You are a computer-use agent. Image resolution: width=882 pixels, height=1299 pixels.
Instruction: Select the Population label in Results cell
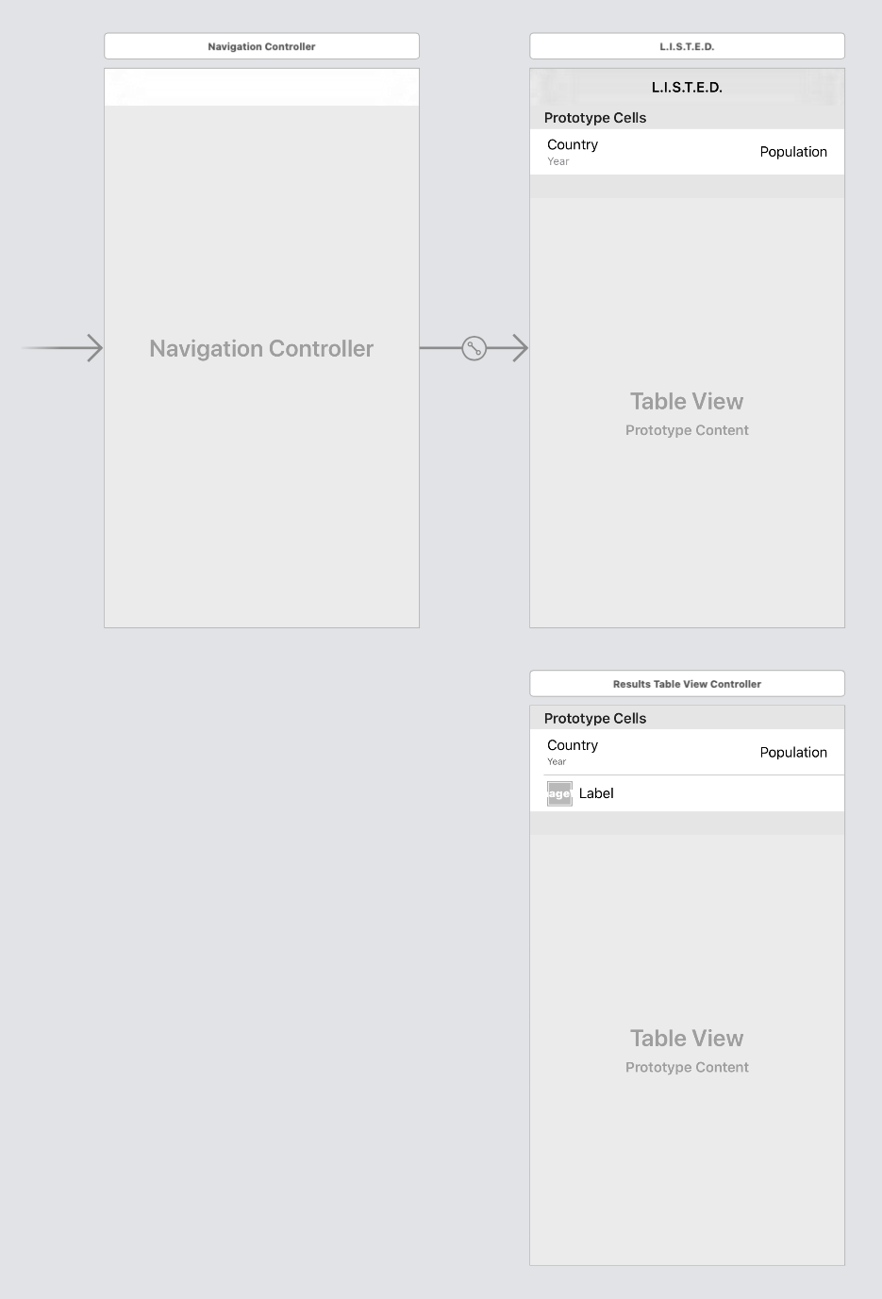coord(793,752)
